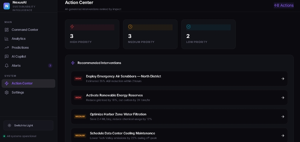
Task: Go to the Analytics section
Action: (x=28, y=39)
